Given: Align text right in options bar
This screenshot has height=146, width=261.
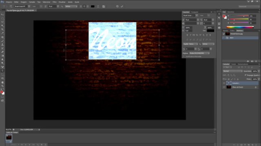Looking at the screenshot, I should coord(88,6).
